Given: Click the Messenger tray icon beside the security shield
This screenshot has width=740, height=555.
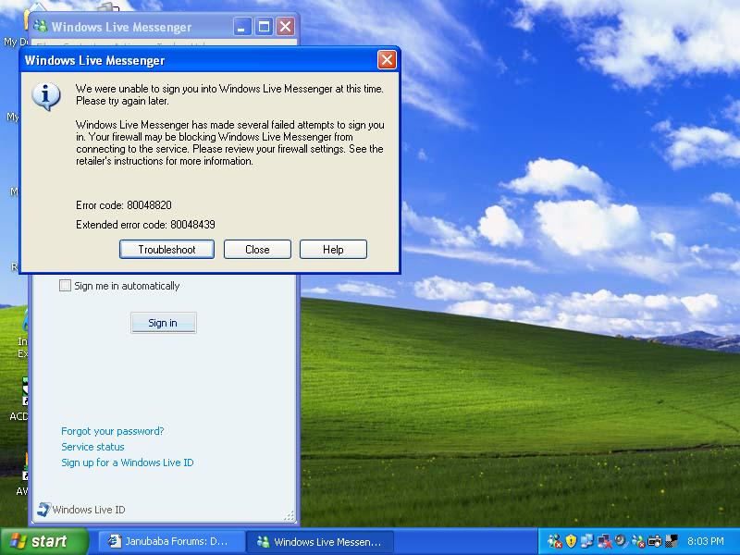Looking at the screenshot, I should [x=556, y=541].
